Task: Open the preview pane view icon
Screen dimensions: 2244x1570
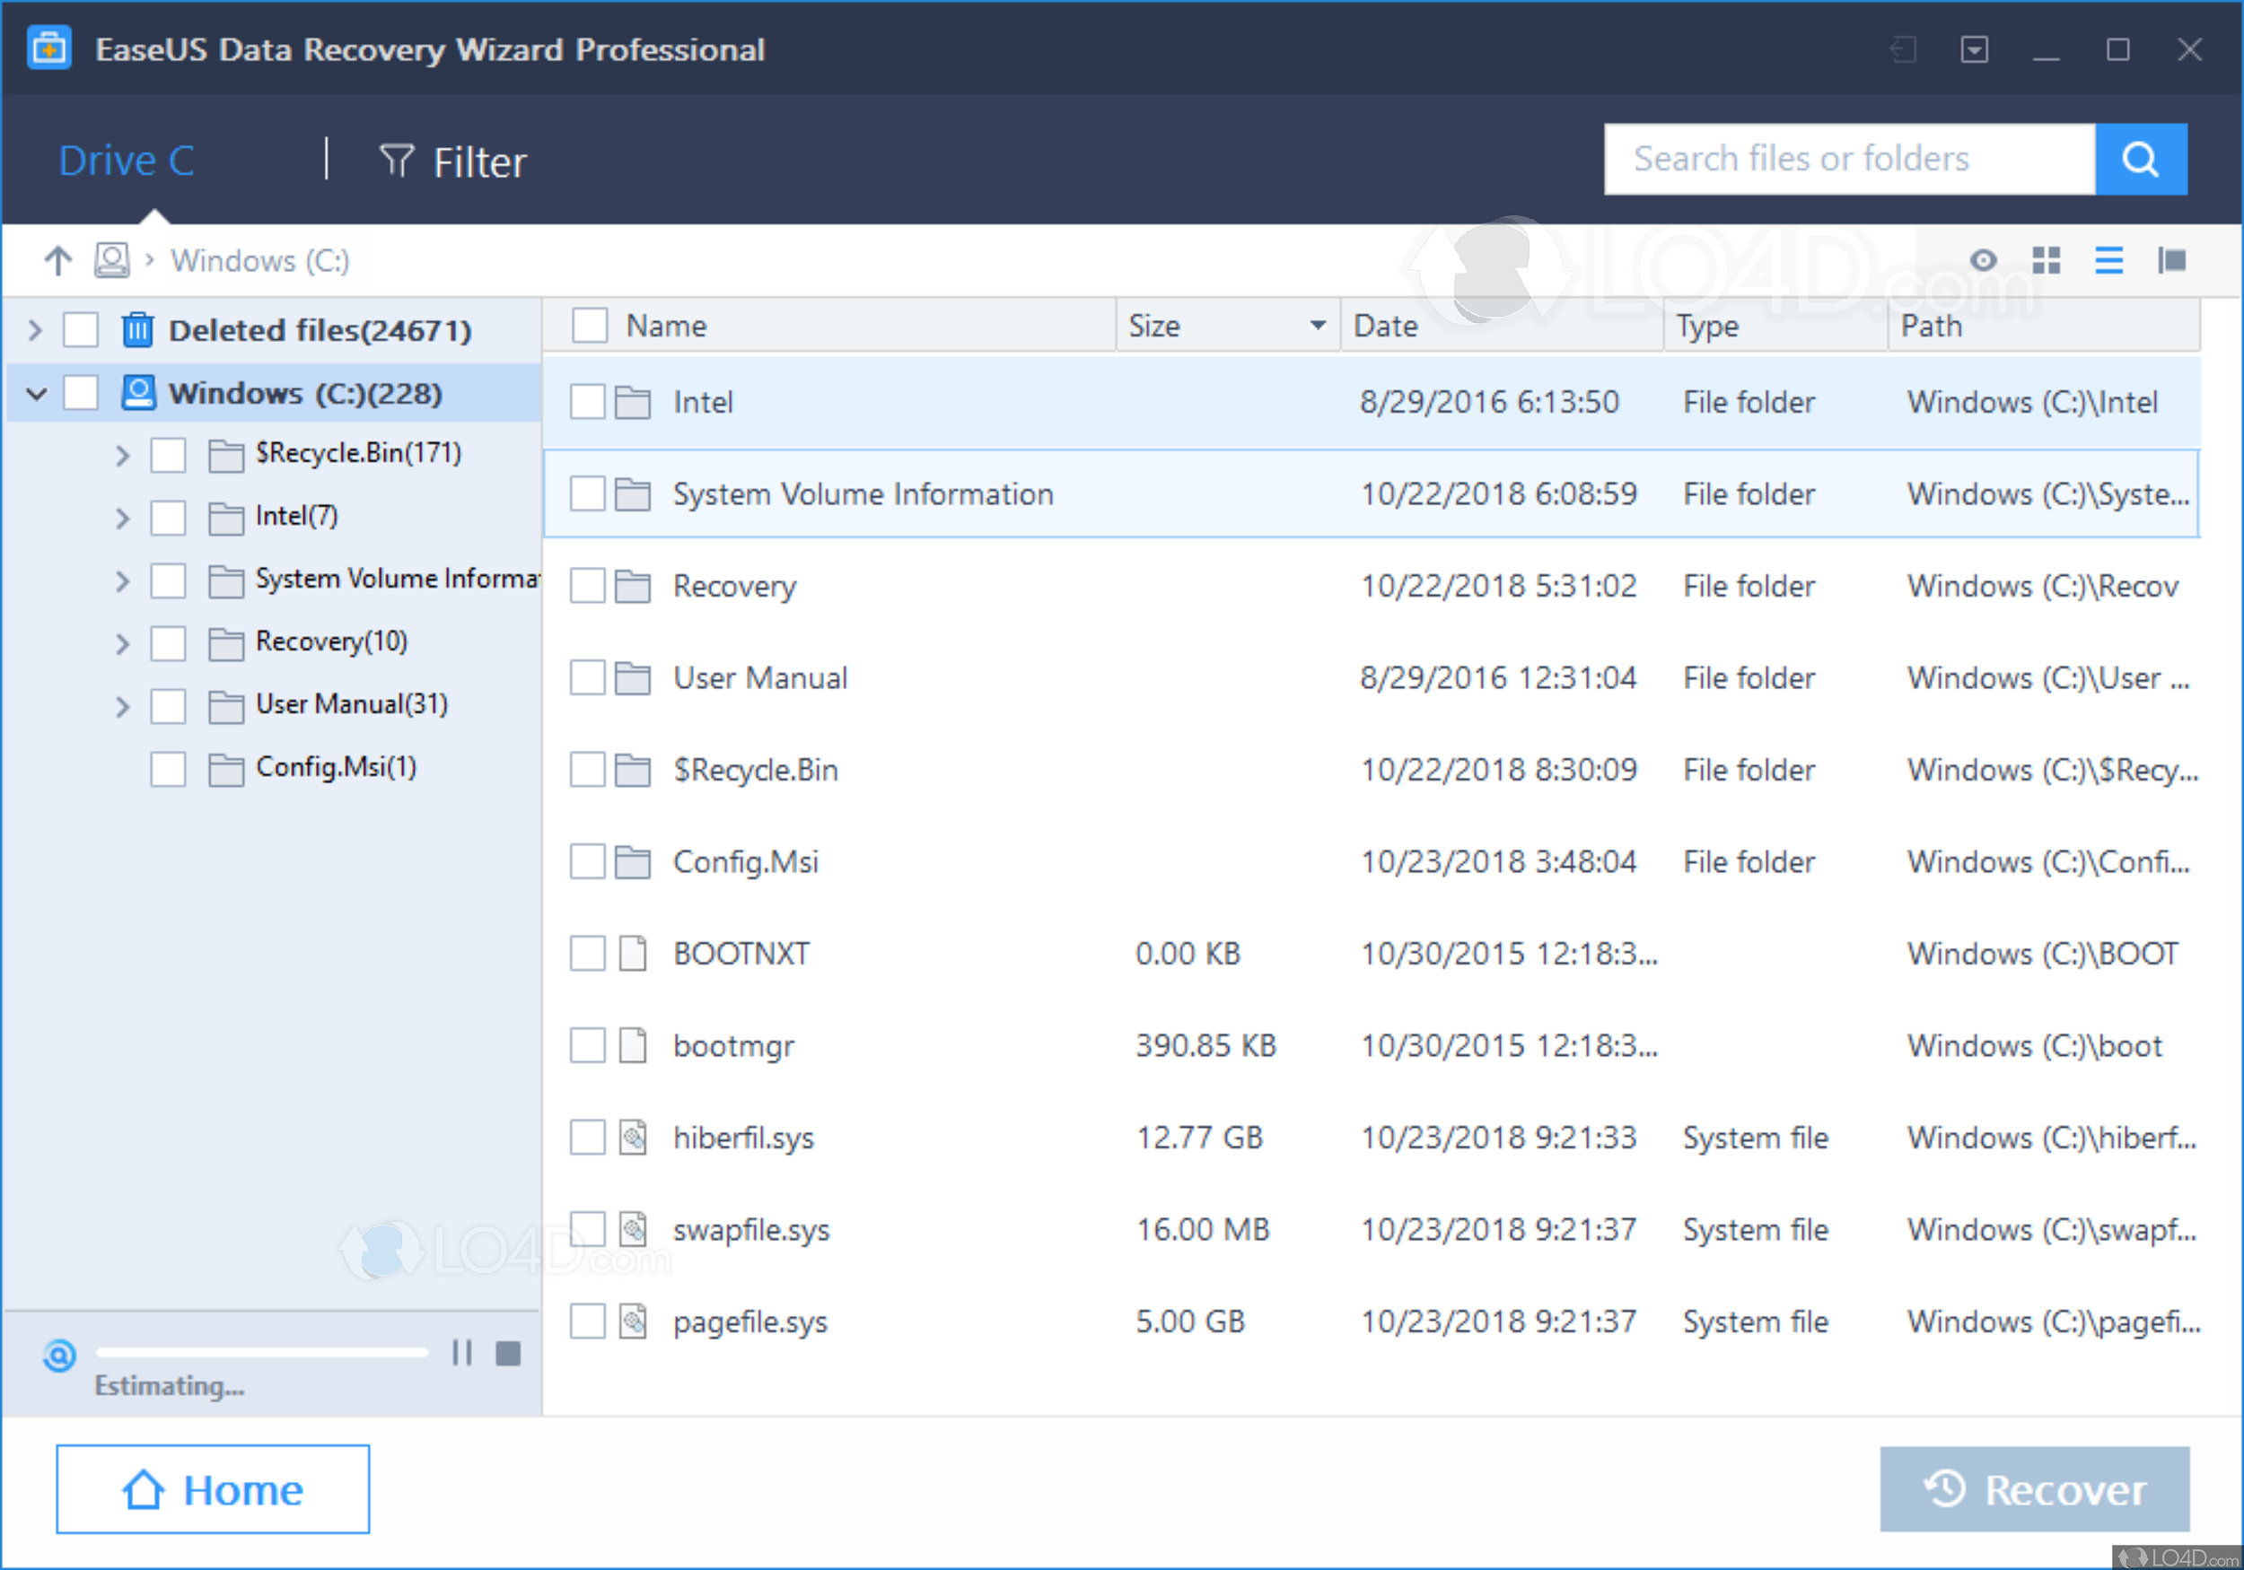Action: point(2170,260)
